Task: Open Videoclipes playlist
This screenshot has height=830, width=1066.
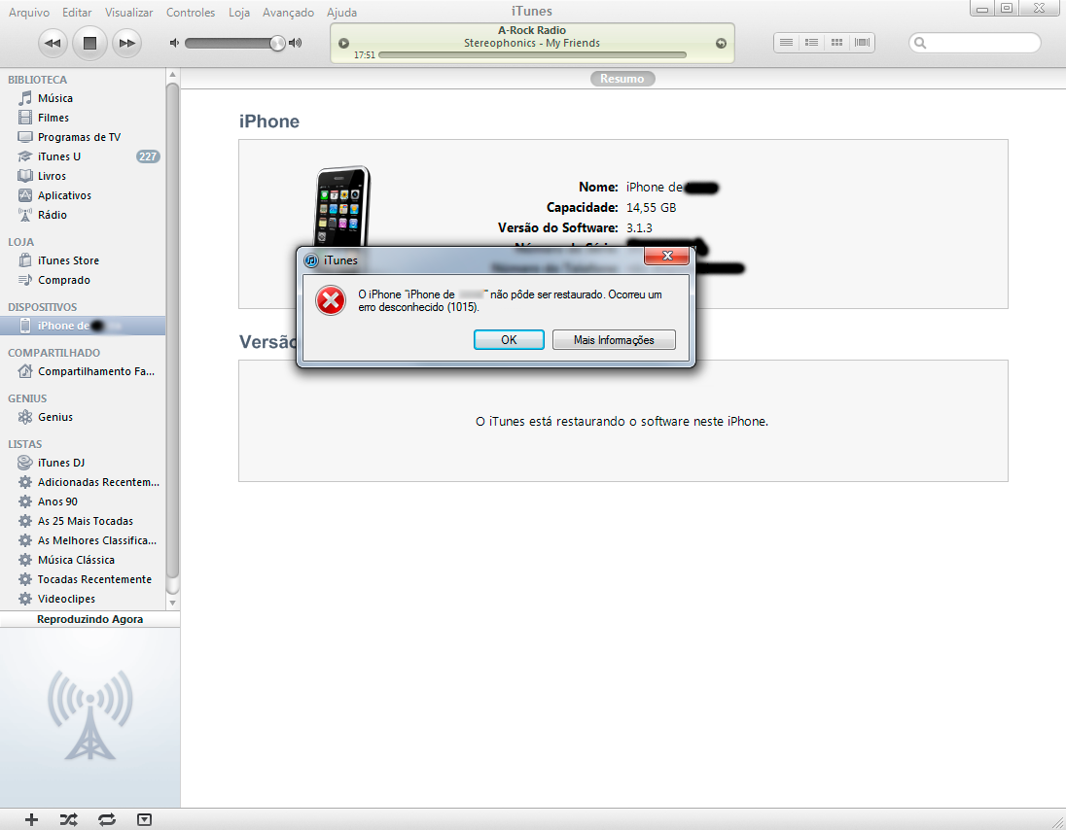Action: tap(83, 599)
